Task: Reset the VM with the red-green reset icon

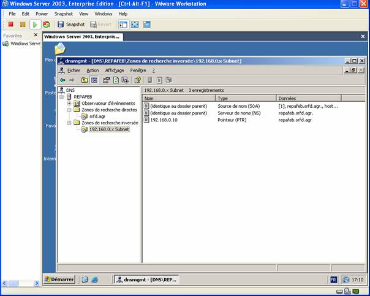Action: click(x=47, y=25)
